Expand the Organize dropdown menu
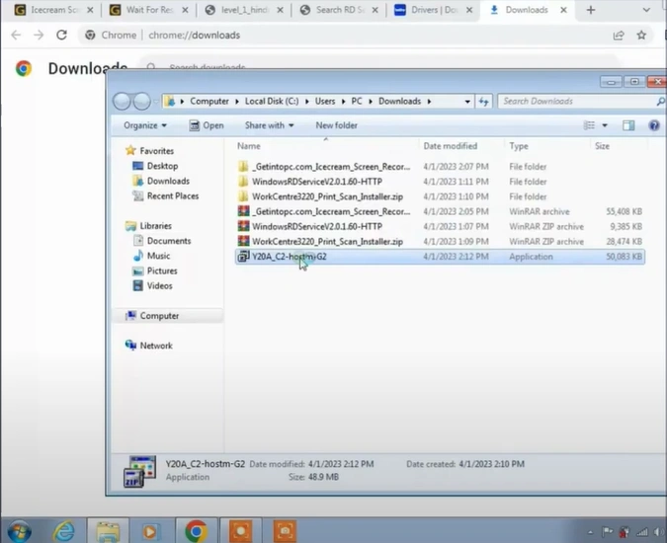 [x=145, y=125]
